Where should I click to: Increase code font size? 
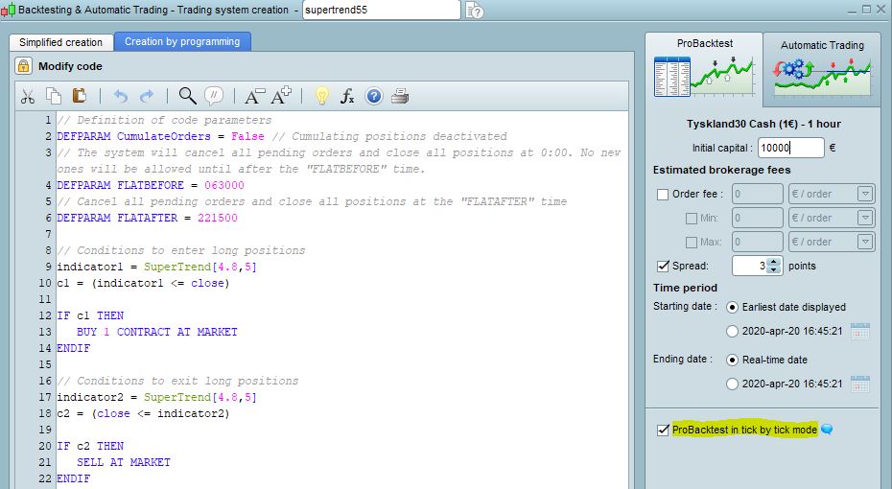pos(281,96)
